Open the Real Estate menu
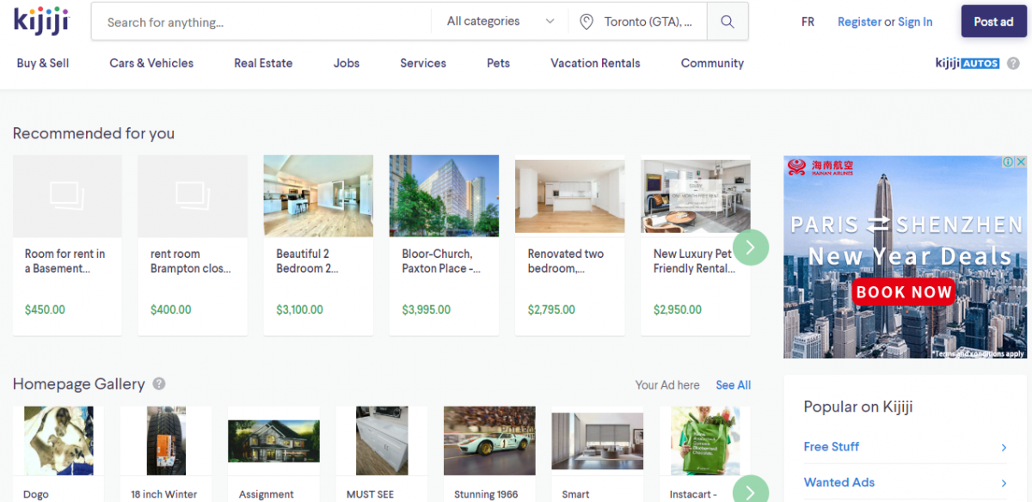This screenshot has height=502, width=1032. 263,63
